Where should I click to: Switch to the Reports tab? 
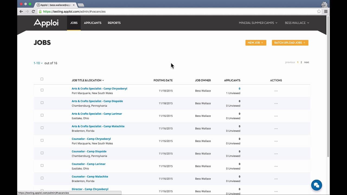[x=114, y=23]
